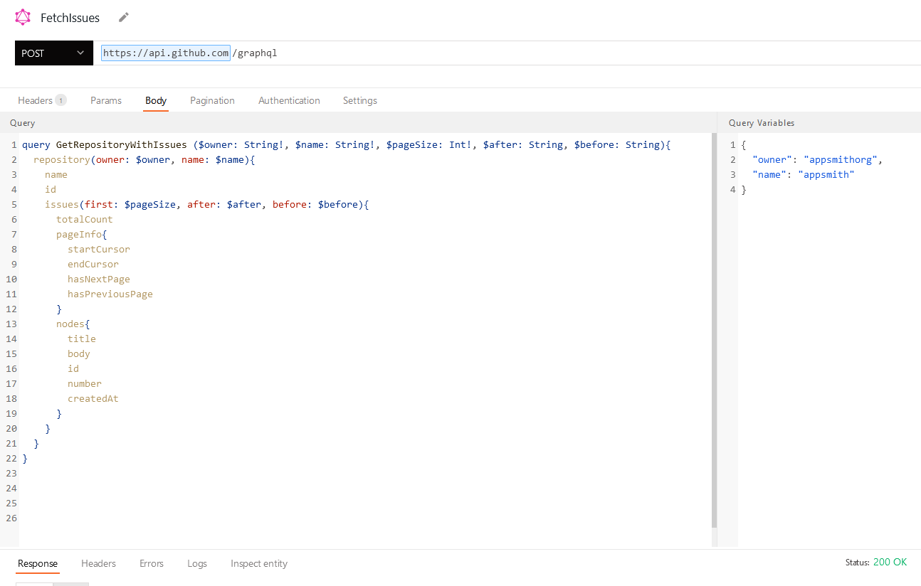Click the "appsmithorg" owner value in Query Variables

click(841, 159)
